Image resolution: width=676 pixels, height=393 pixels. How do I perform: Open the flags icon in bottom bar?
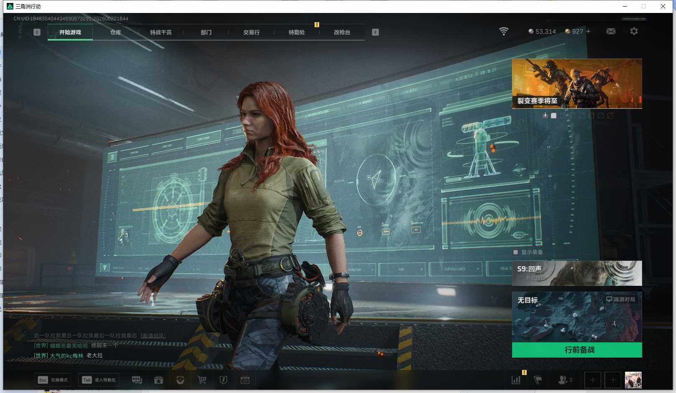click(x=538, y=380)
